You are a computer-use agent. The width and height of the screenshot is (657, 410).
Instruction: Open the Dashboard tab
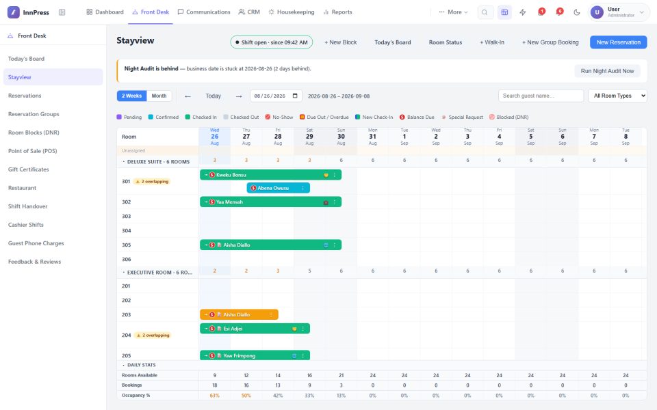[105, 12]
